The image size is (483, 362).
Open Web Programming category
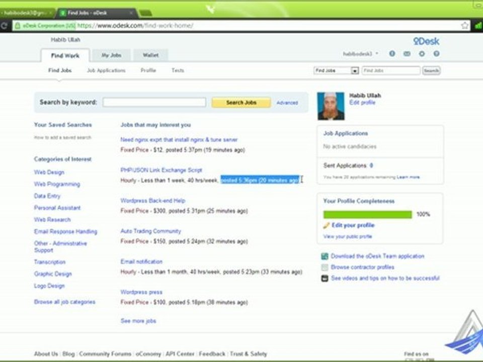click(x=57, y=184)
